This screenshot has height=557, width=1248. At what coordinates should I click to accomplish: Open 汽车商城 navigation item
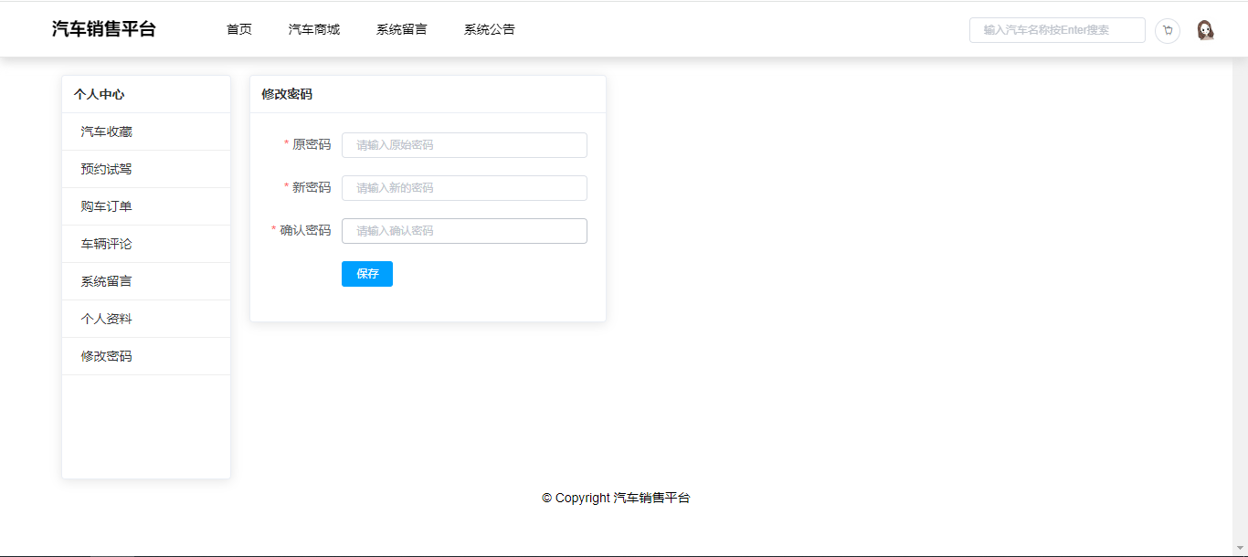coord(314,29)
